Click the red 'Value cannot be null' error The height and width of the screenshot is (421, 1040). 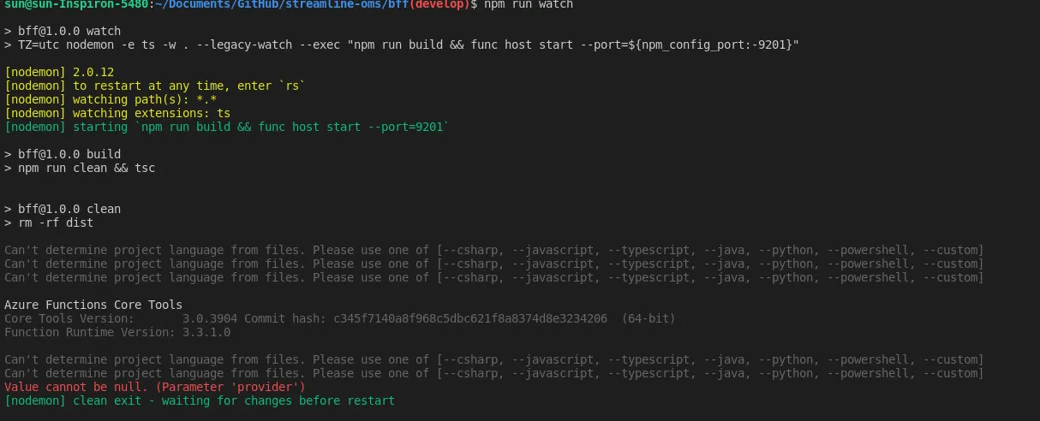154,387
